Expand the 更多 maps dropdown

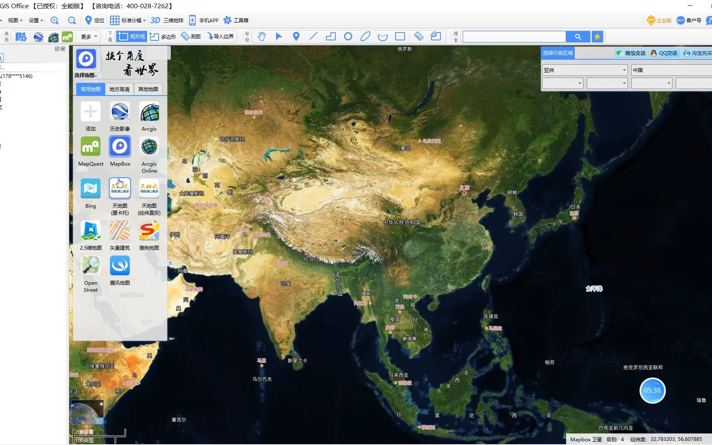click(89, 37)
